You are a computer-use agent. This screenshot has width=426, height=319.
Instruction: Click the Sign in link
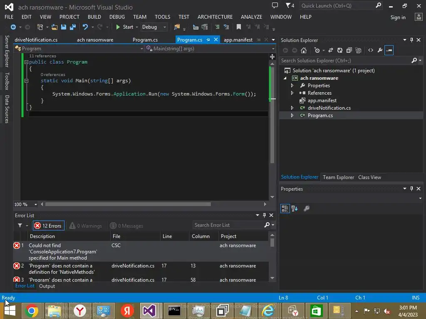point(398,17)
